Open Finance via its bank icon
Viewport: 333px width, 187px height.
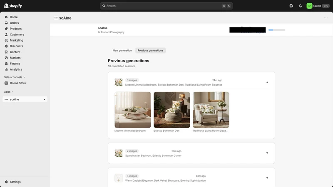6,64
